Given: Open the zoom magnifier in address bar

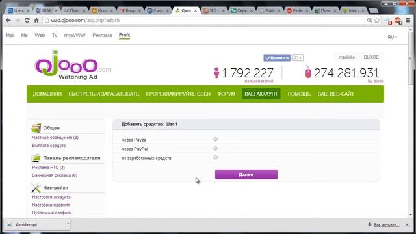Looking at the screenshot, I should [369, 20].
